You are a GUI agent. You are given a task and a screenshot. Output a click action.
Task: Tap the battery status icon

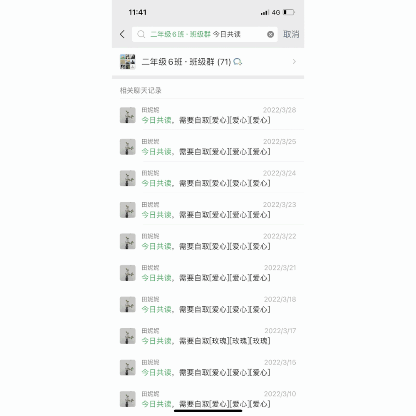(x=289, y=12)
